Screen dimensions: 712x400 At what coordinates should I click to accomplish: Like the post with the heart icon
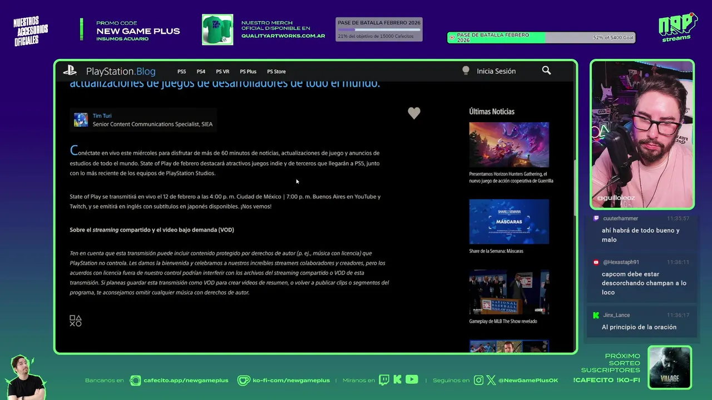(414, 113)
